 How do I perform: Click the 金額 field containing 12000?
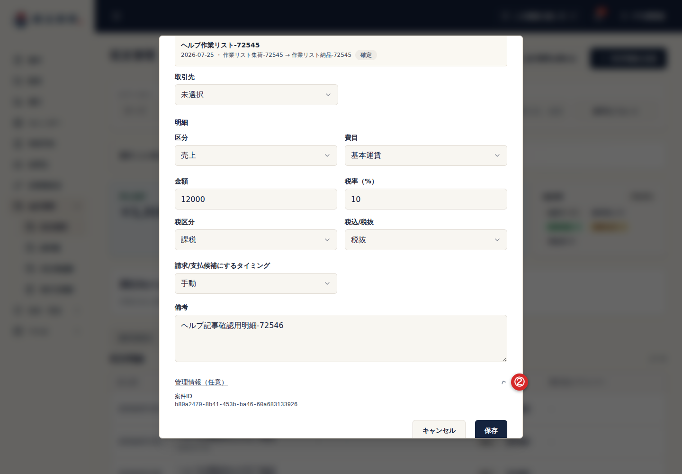(256, 199)
